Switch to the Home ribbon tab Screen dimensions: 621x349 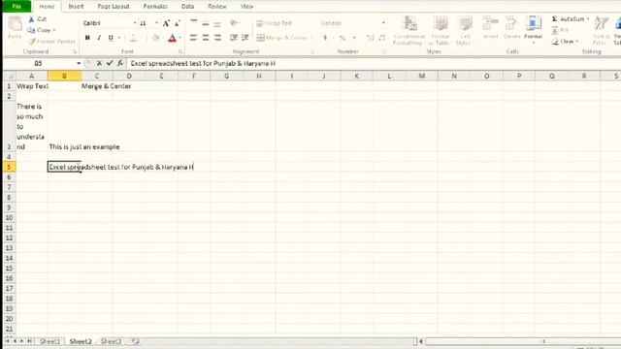(x=47, y=7)
